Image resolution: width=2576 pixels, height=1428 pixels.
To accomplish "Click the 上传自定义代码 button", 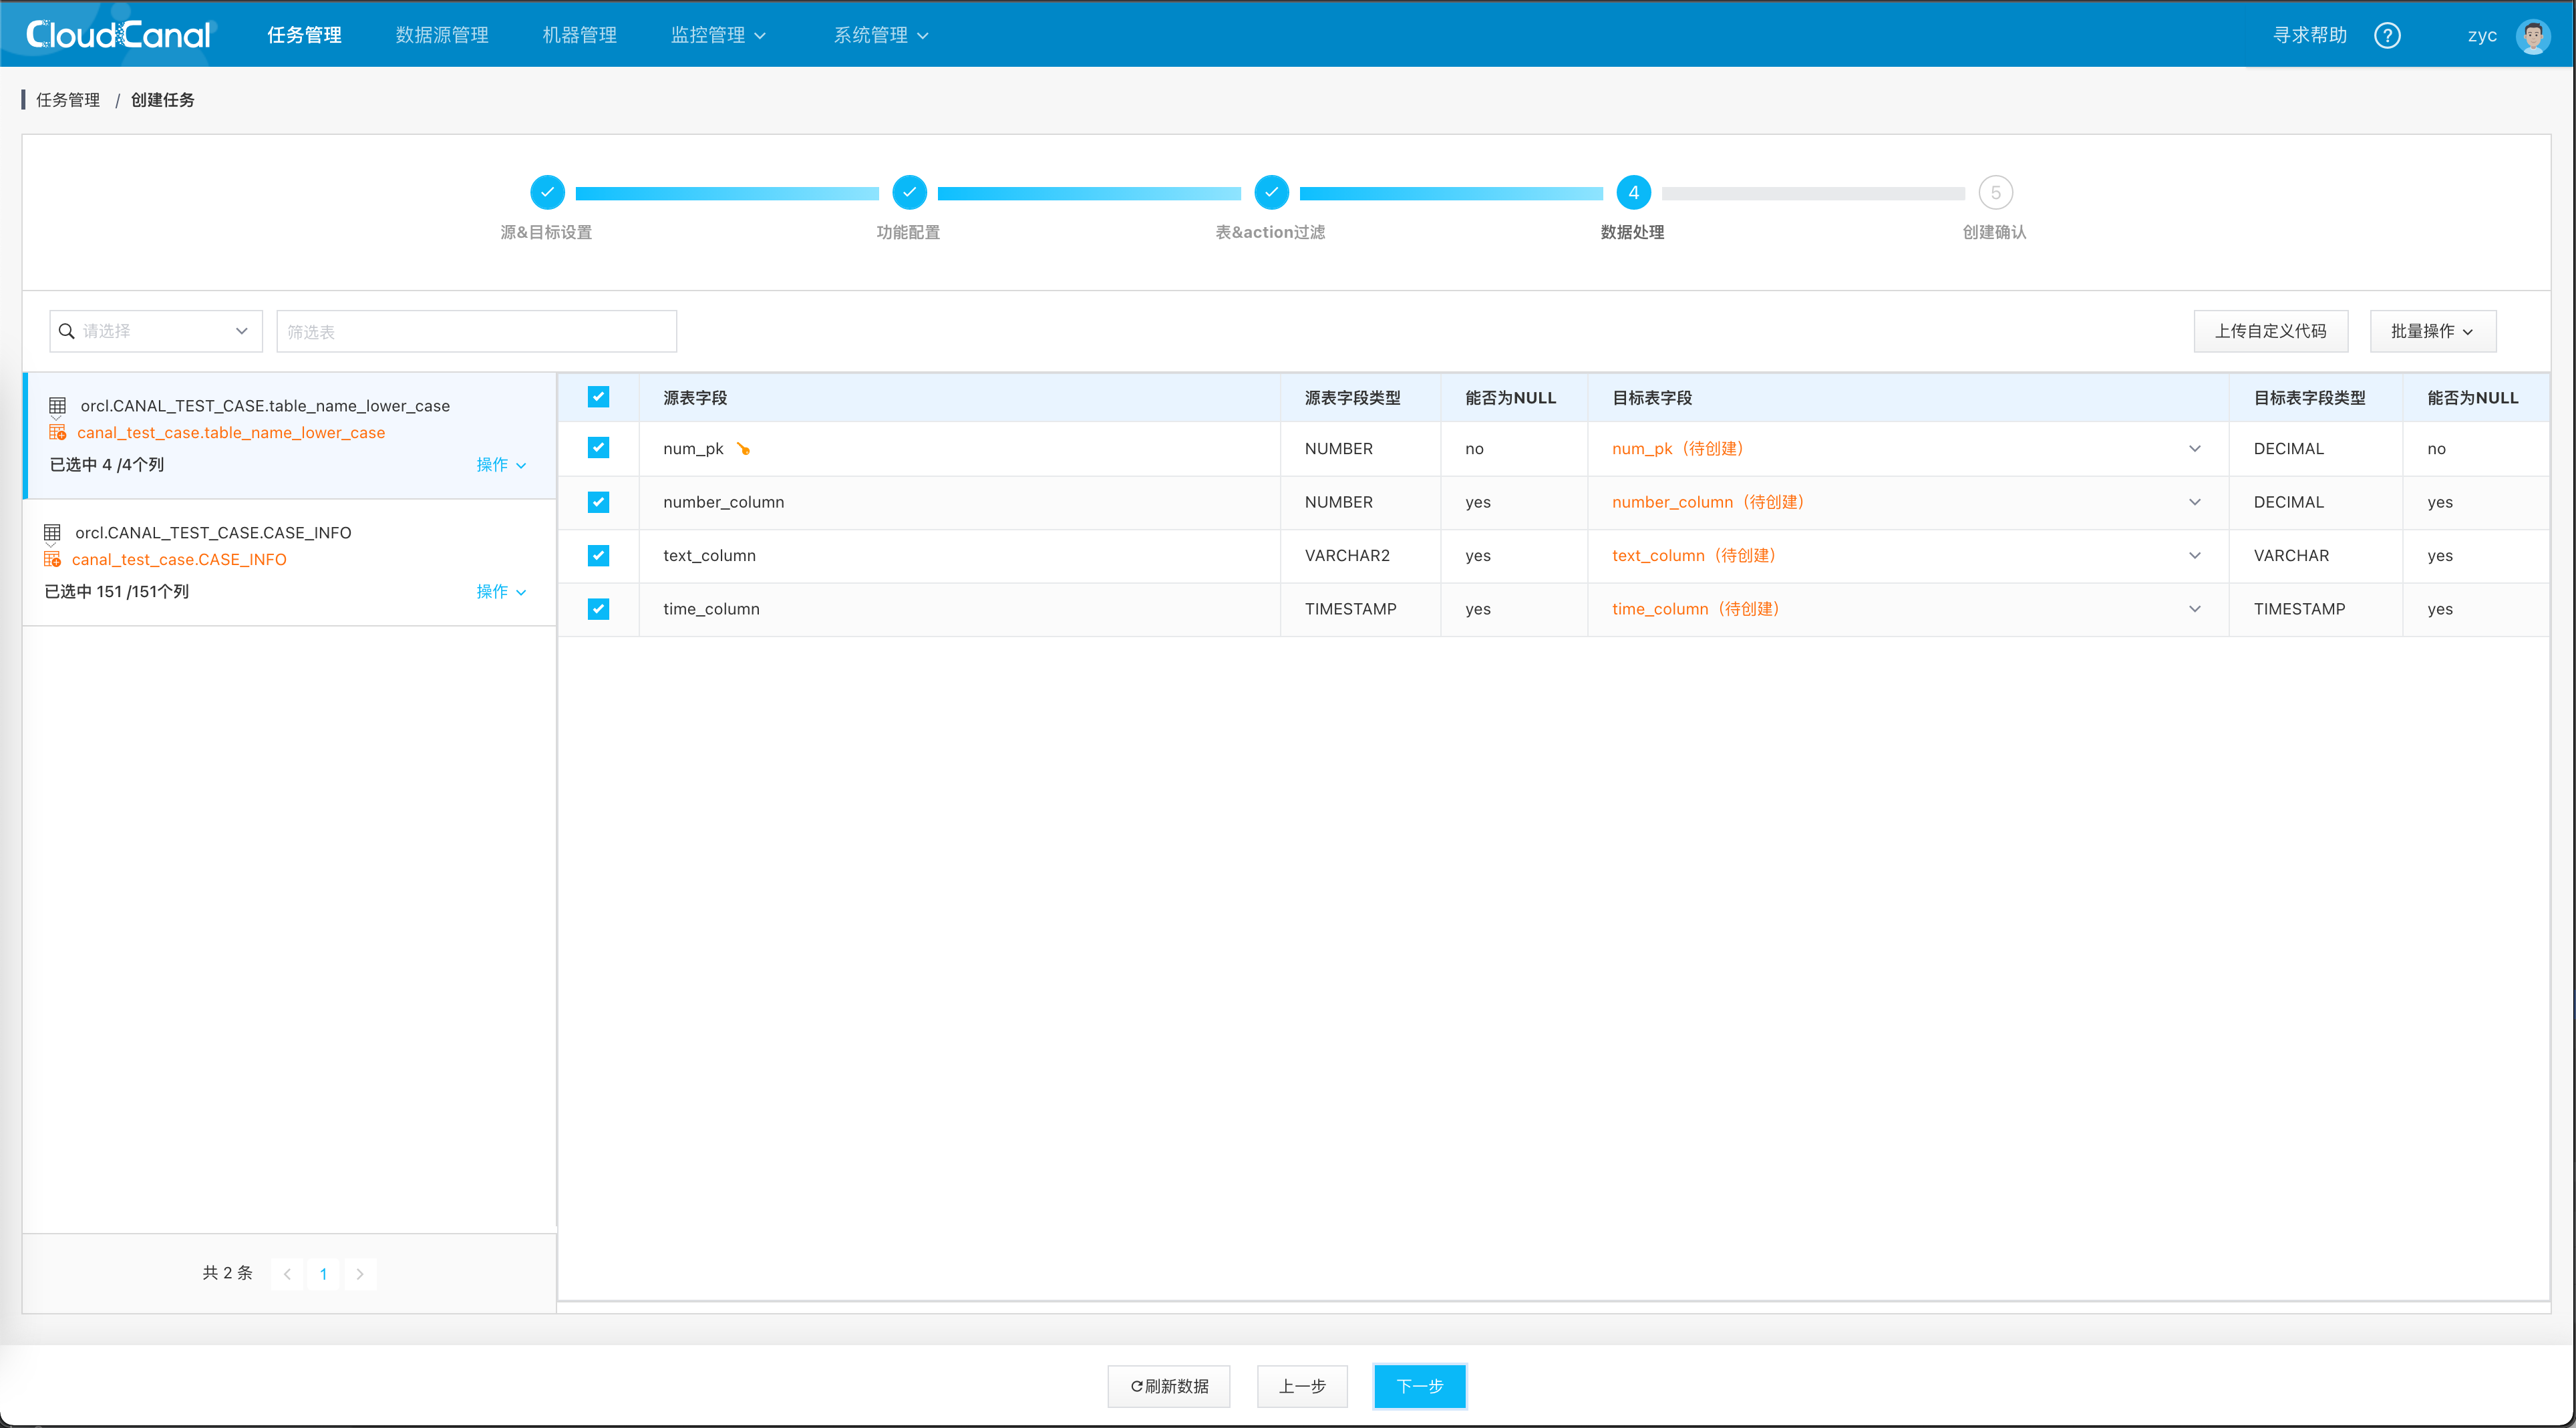I will tap(2269, 331).
